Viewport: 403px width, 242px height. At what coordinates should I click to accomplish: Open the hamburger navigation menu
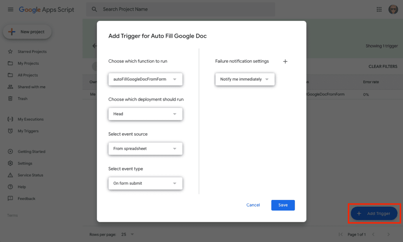click(x=10, y=9)
